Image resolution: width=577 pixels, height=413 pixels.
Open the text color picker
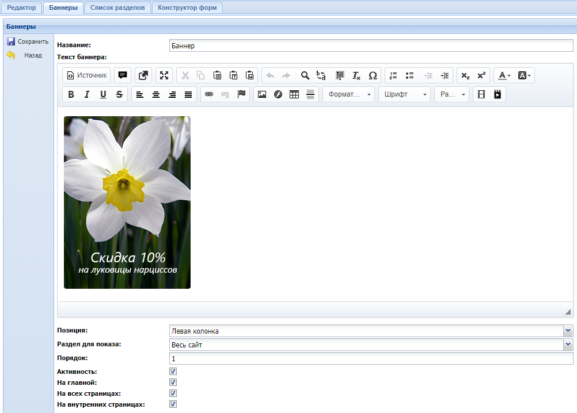pyautogui.click(x=504, y=75)
